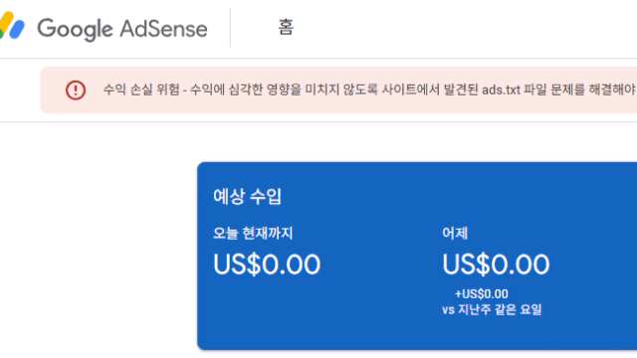Click yesterday's US$0.00 earnings amount
The image size is (637, 358).
(496, 265)
